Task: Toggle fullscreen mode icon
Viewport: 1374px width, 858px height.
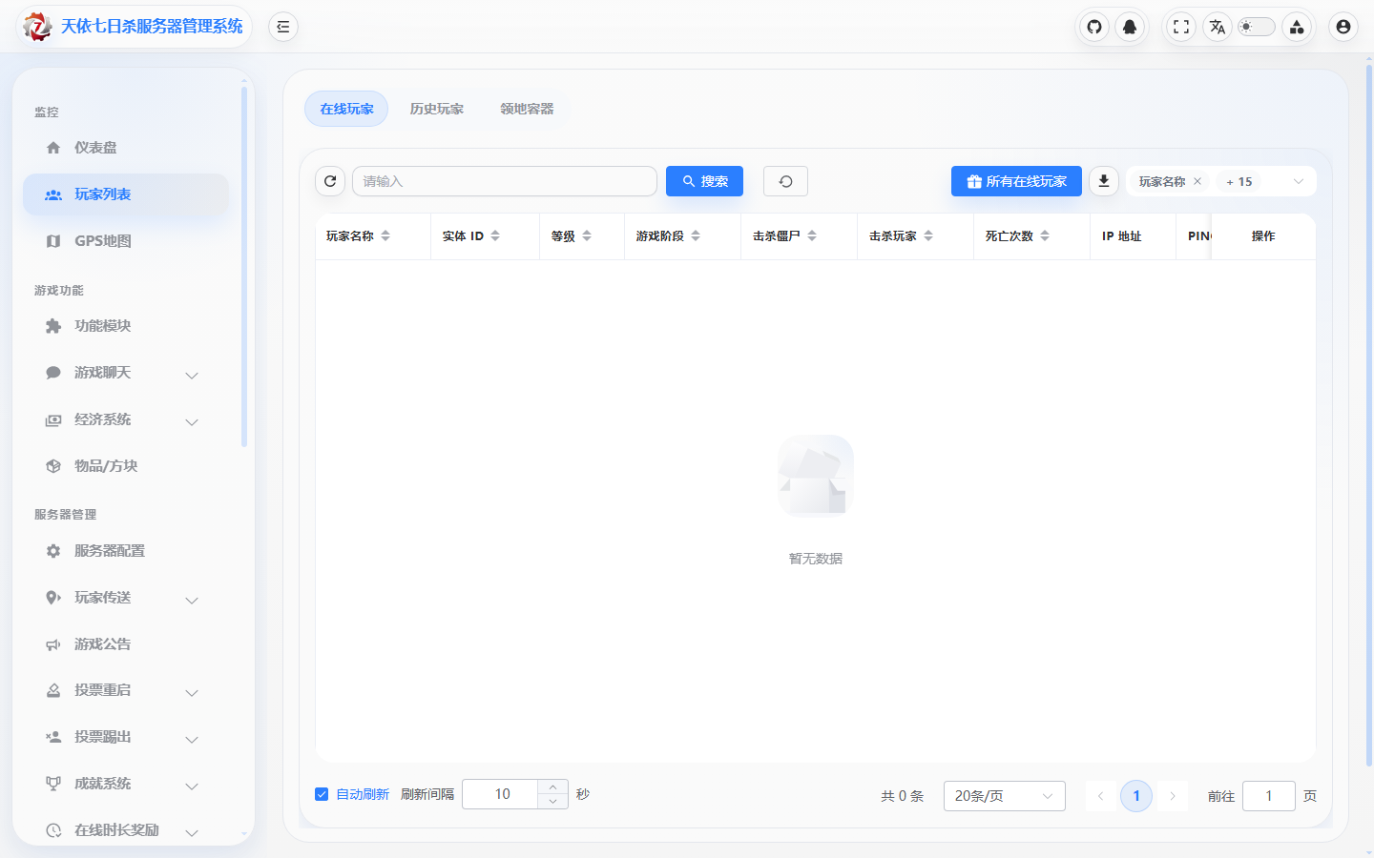Action: [x=1181, y=27]
